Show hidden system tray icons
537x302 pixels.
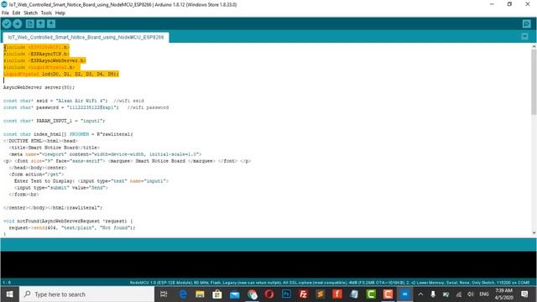420,294
